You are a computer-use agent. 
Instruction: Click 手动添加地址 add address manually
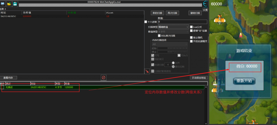(x=199, y=77)
